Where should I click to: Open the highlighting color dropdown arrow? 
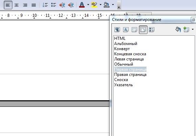pos(100,5)
